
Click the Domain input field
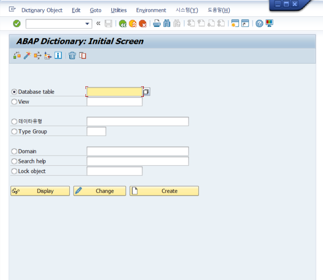(137, 151)
